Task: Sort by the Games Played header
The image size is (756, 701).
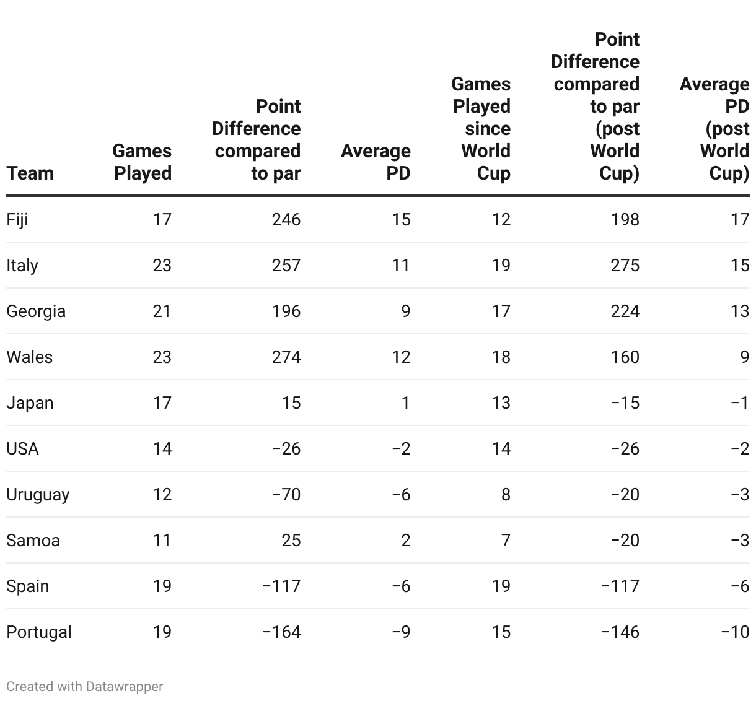Action: coord(142,162)
